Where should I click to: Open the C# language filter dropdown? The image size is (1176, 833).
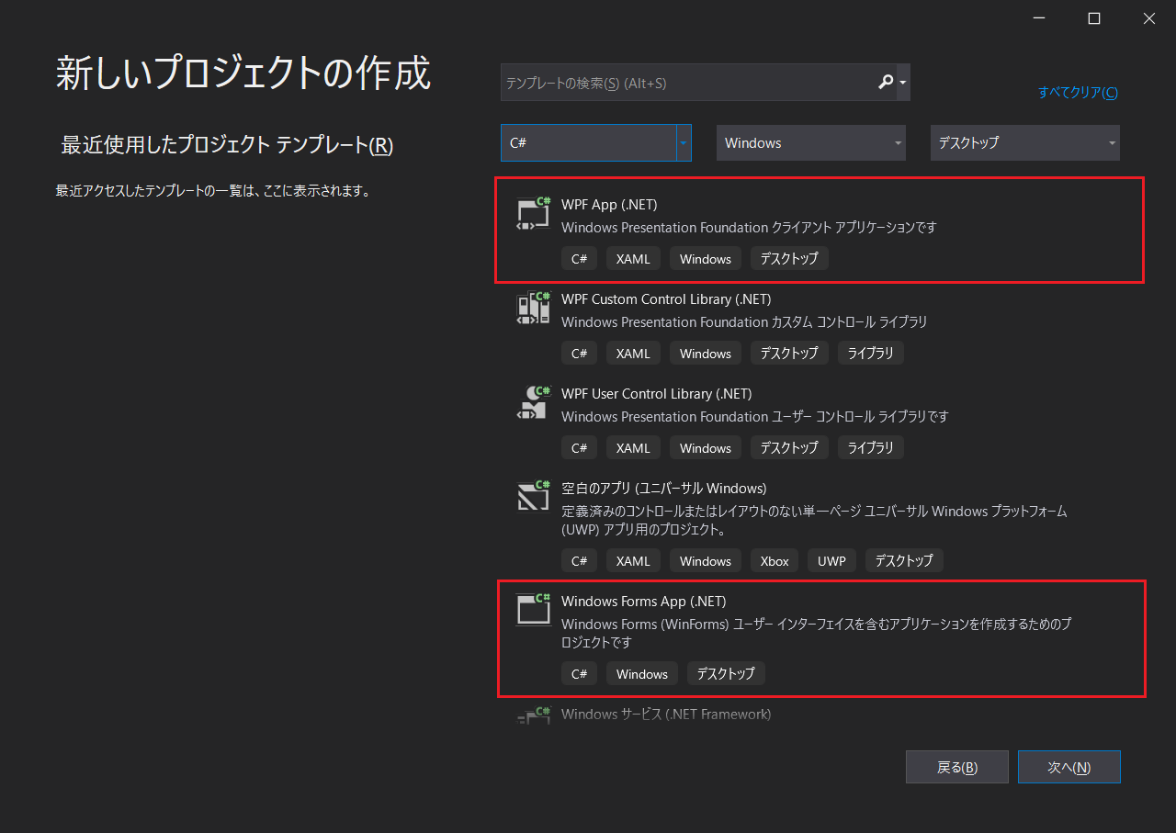[x=684, y=143]
